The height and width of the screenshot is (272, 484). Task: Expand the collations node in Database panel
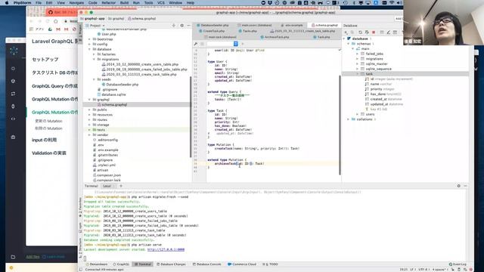click(x=348, y=119)
